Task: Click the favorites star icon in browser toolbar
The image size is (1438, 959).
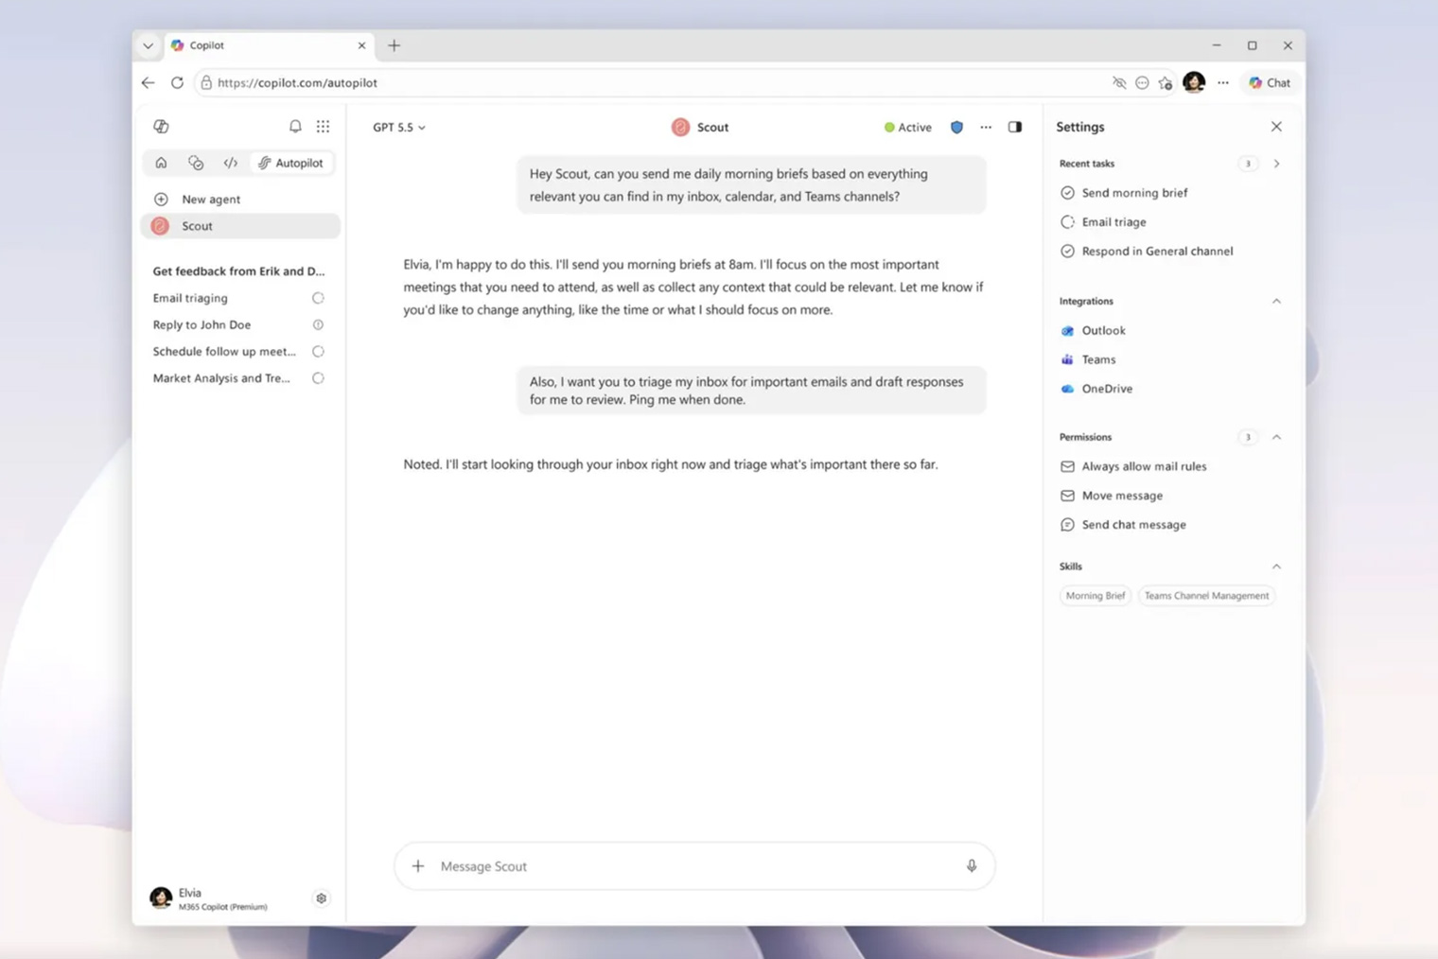Action: click(1166, 83)
